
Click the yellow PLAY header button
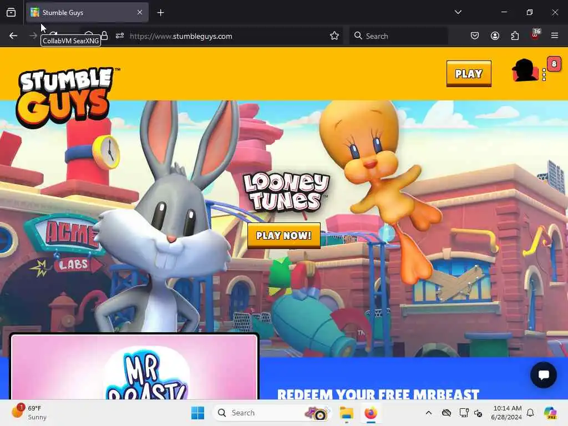point(469,74)
